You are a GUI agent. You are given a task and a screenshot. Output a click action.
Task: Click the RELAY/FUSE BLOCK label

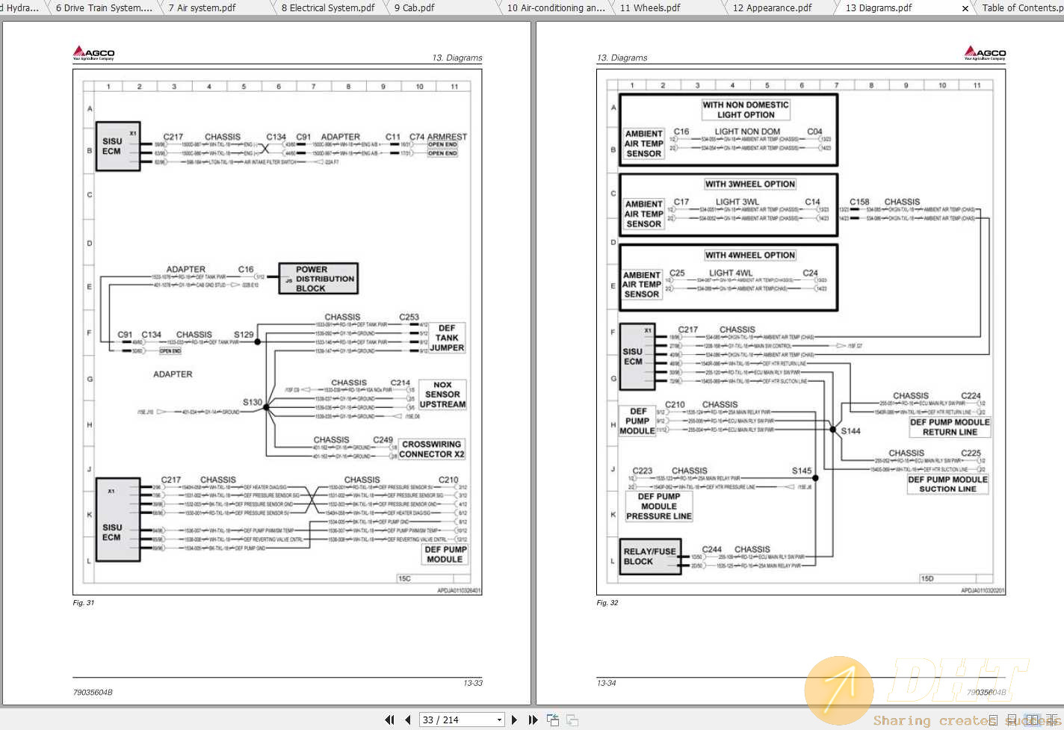click(649, 557)
